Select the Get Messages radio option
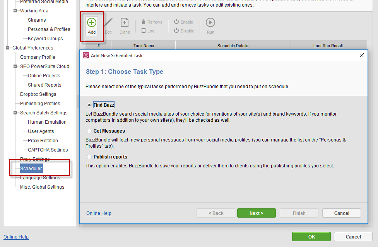Screen dimensions: 378x247 point(89,131)
